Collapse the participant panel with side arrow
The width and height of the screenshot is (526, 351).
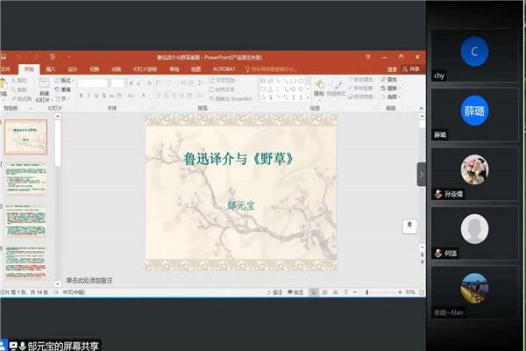[x=422, y=174]
